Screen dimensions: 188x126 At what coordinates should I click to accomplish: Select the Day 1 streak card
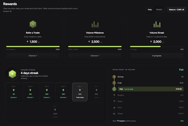coord(14,92)
